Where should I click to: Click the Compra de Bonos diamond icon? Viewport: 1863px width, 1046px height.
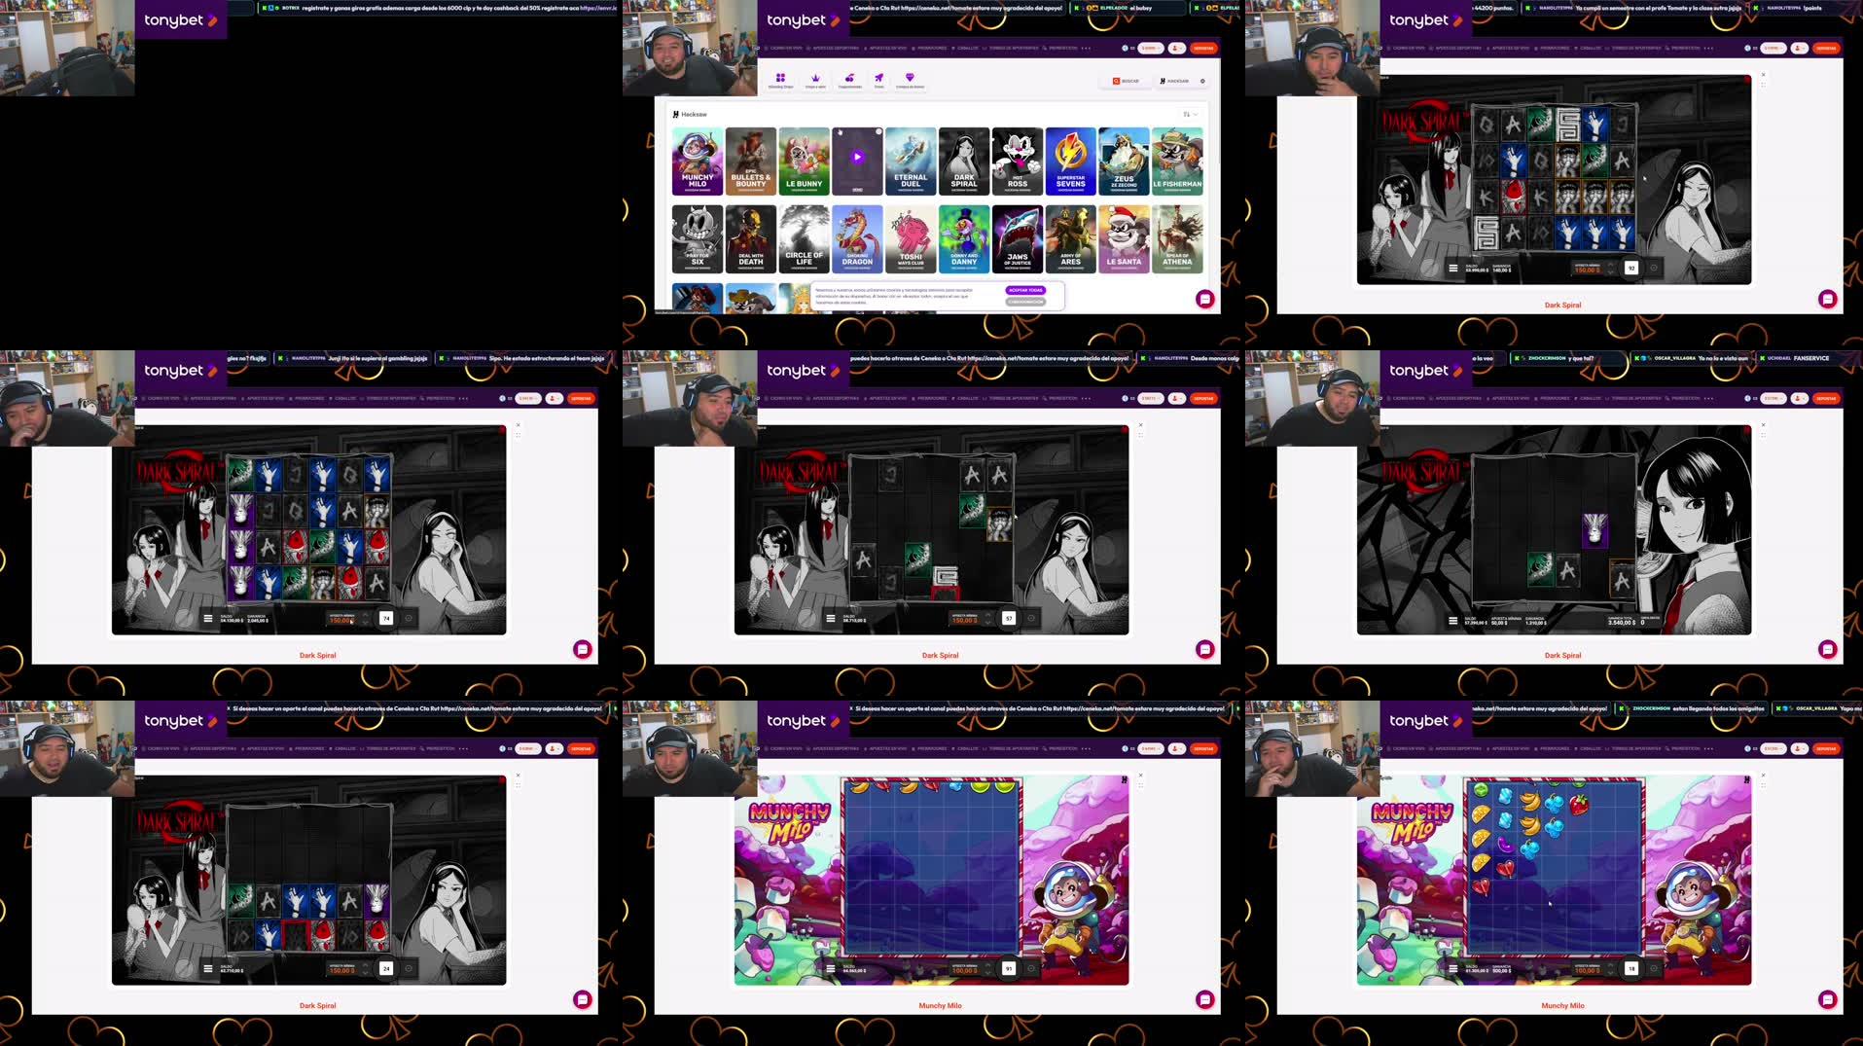pyautogui.click(x=910, y=77)
